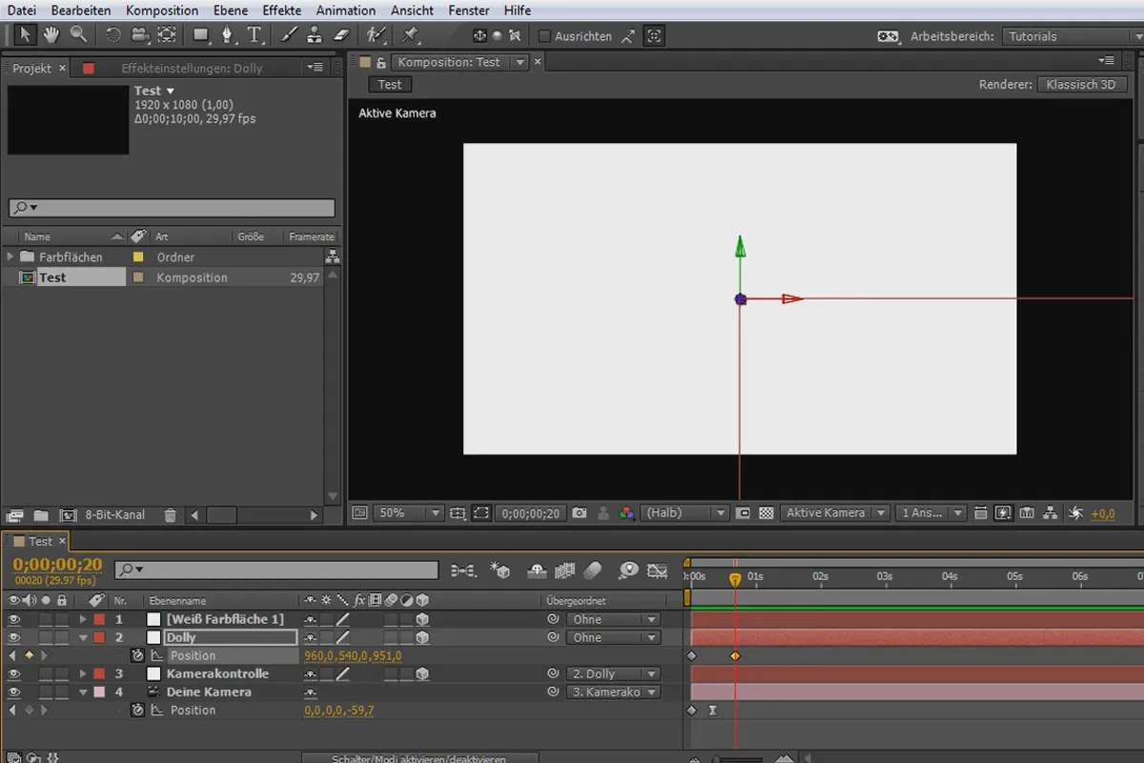Open the Ebene menu

230,10
